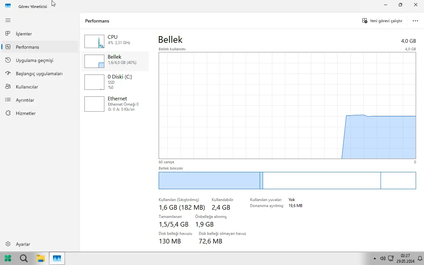Click the 60 saniye axis label
424x265 pixels.
[166, 162]
